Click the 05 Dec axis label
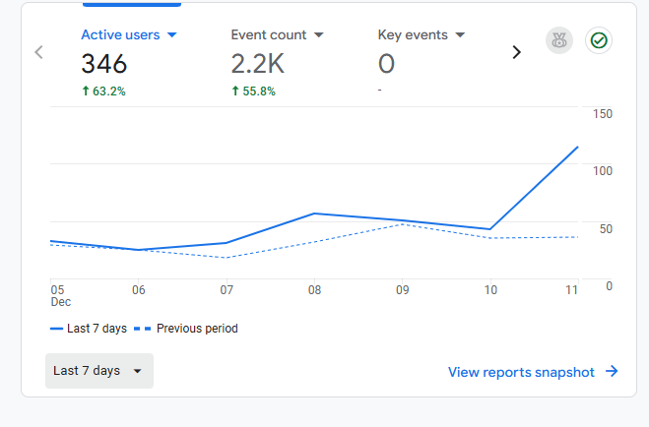Viewport: 649px width, 427px height. (60, 296)
